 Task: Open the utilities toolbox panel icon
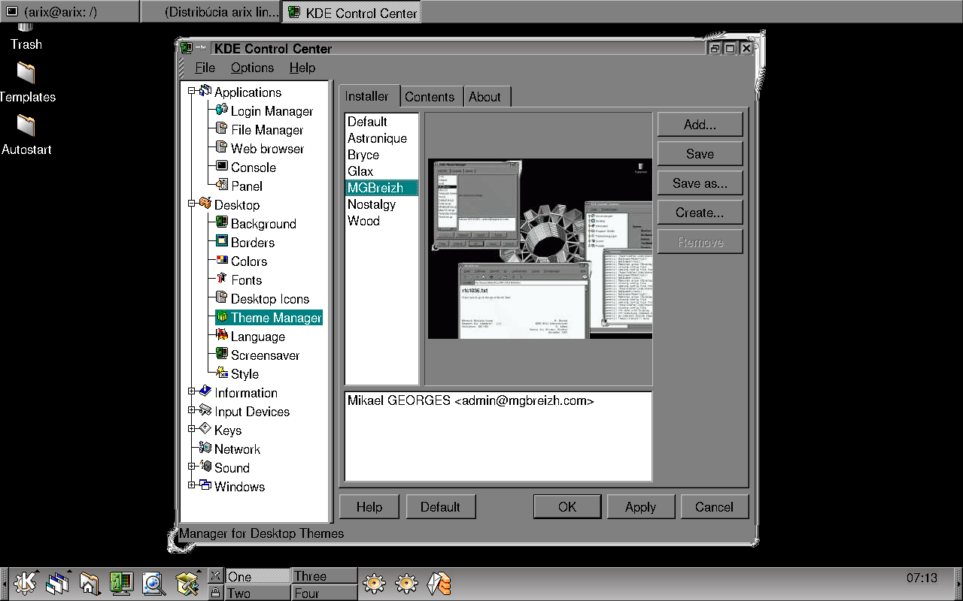[186, 583]
